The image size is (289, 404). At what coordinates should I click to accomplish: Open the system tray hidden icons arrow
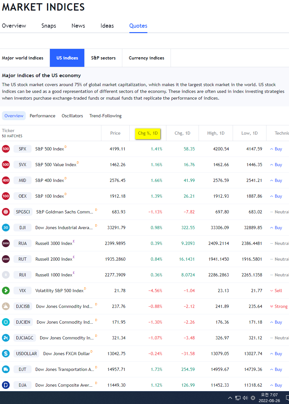(x=230, y=398)
